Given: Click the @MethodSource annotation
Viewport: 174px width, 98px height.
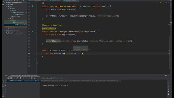Looking at the screenshot, I should [x=49, y=28].
